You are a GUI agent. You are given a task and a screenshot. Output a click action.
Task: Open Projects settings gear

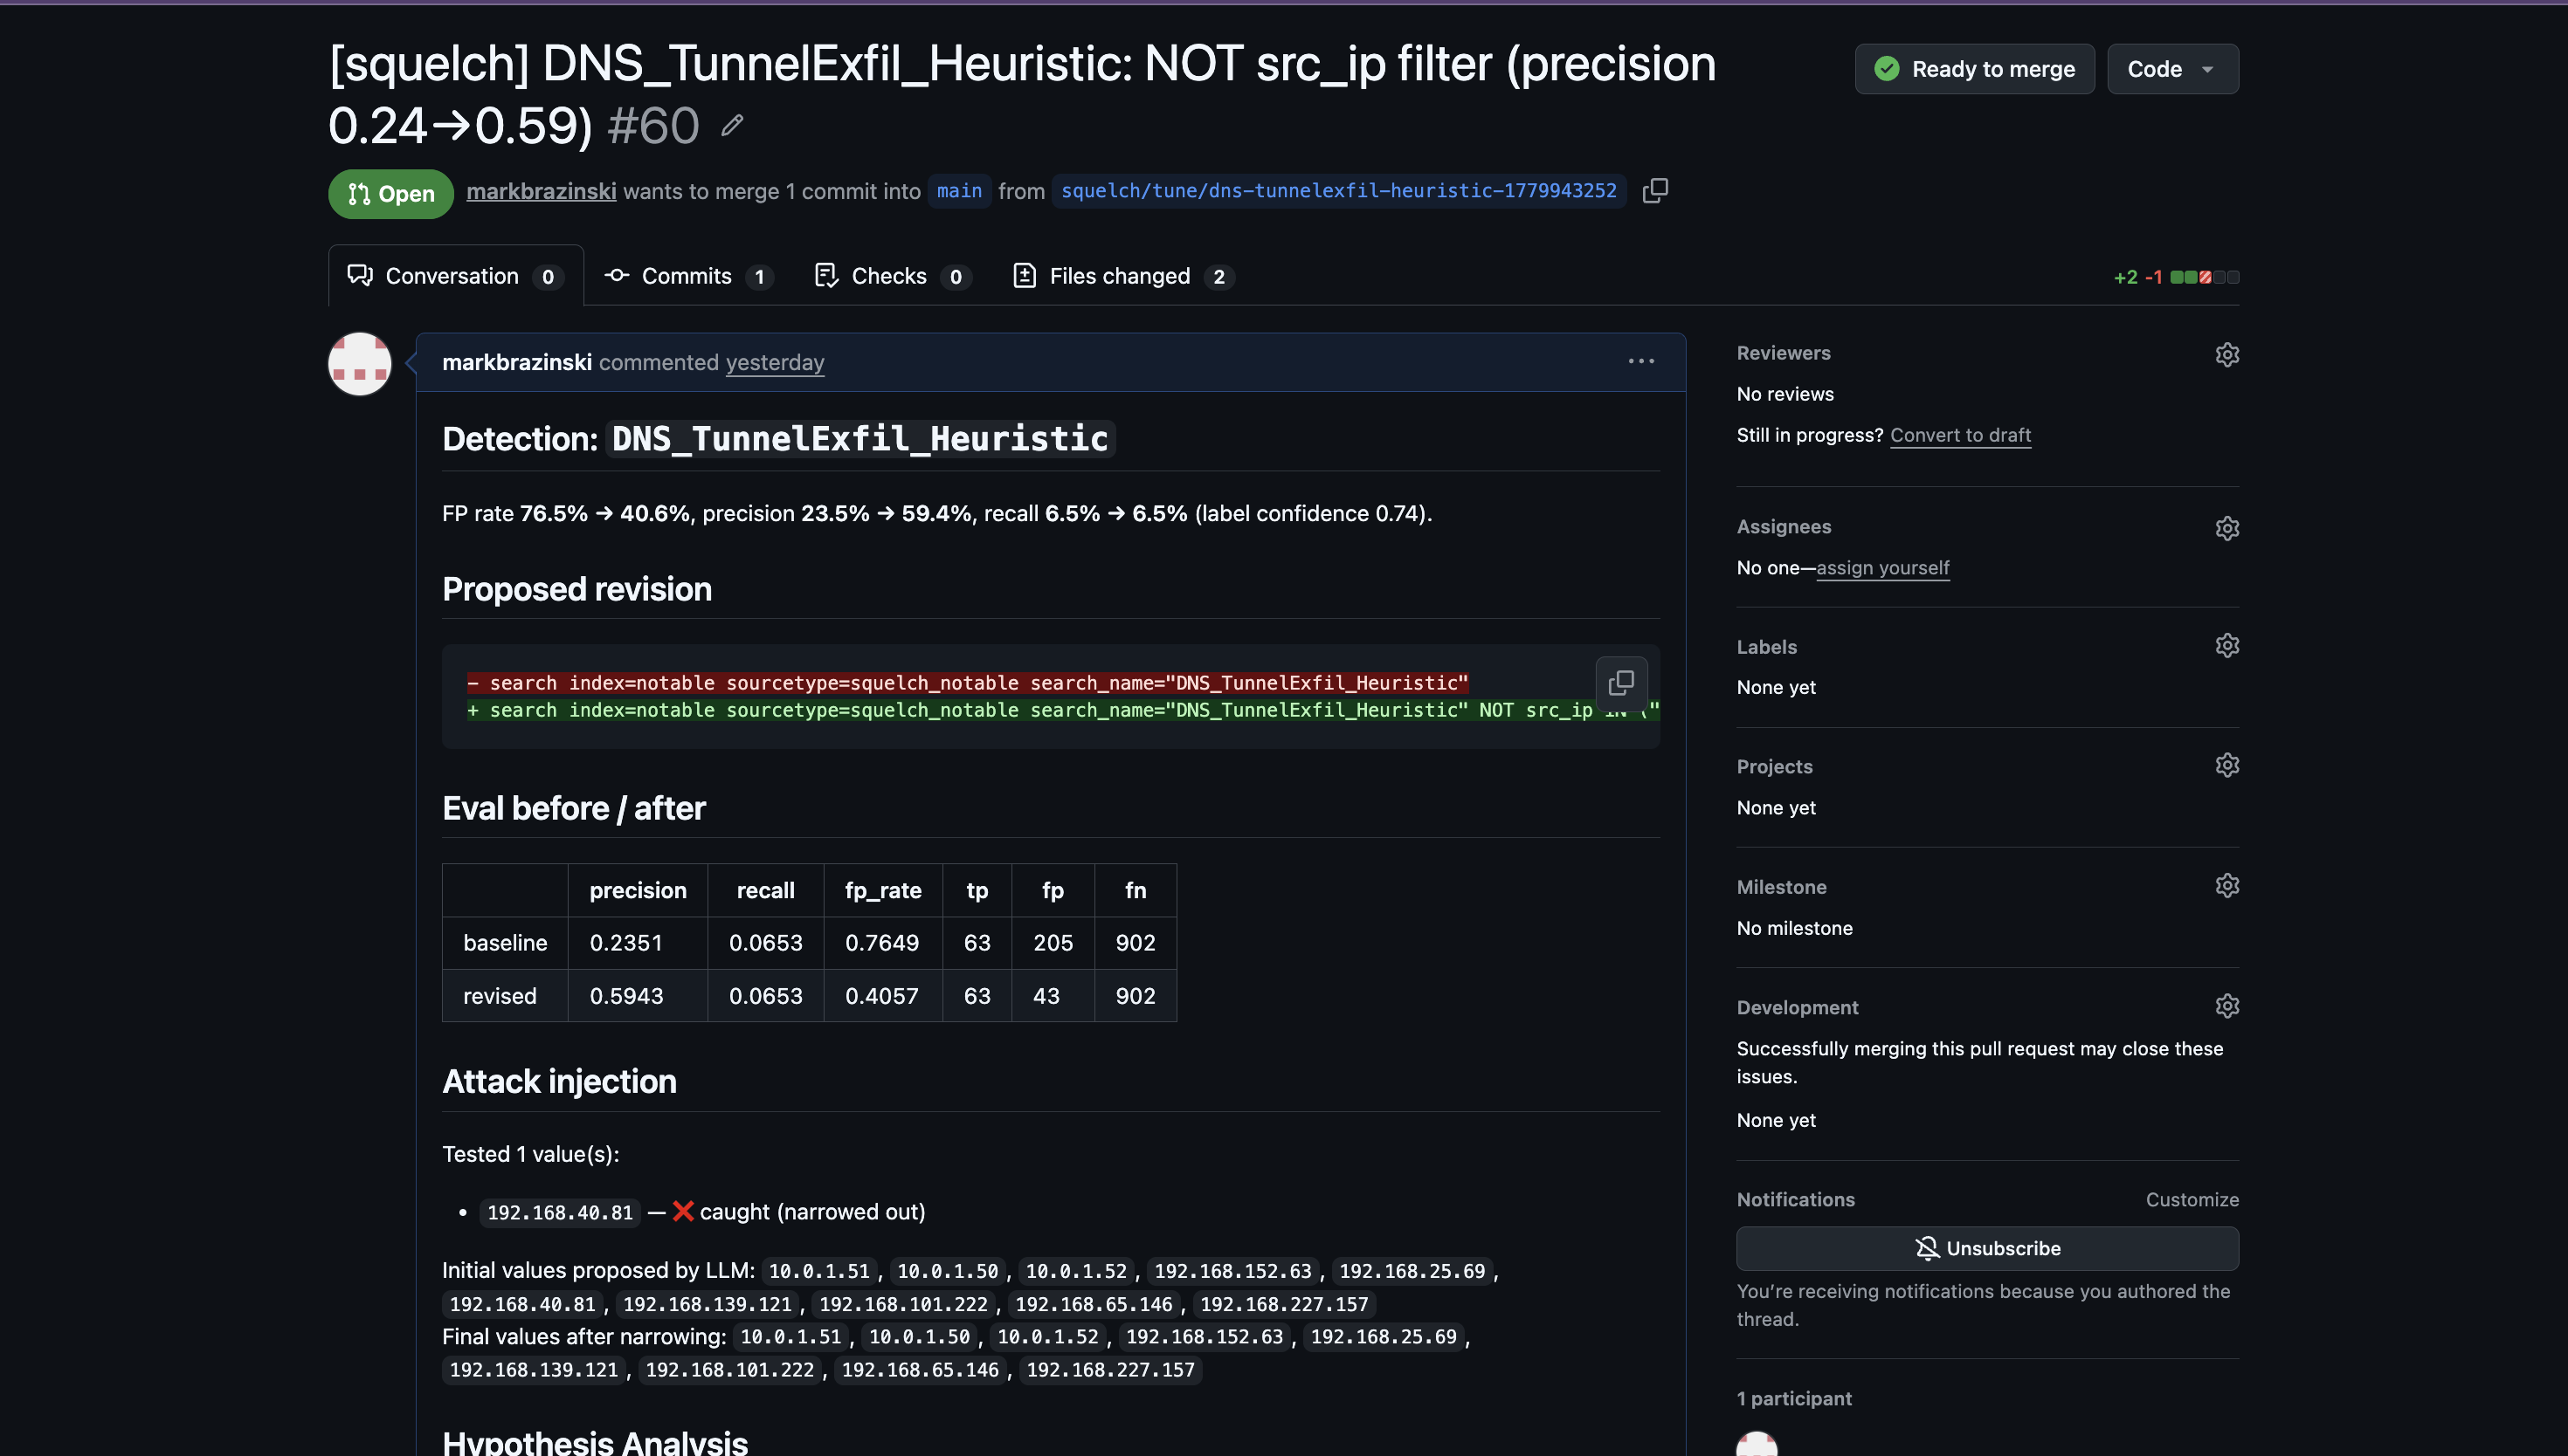[x=2226, y=766]
